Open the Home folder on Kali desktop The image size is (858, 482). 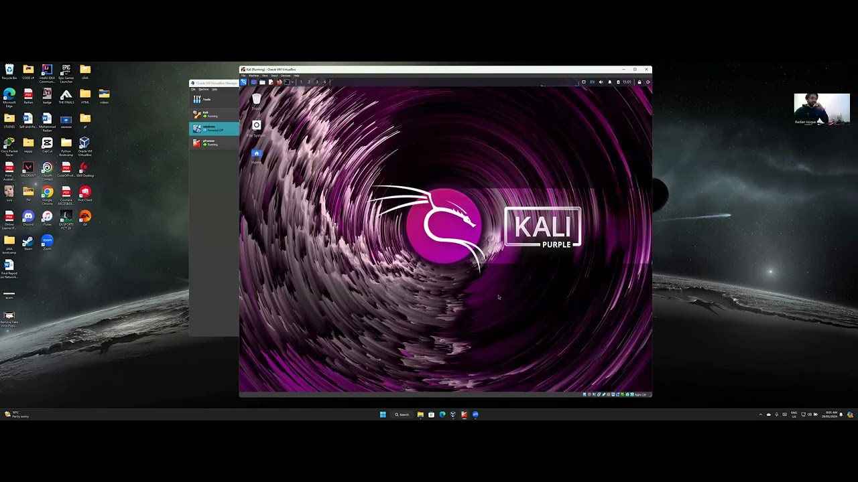(x=256, y=156)
